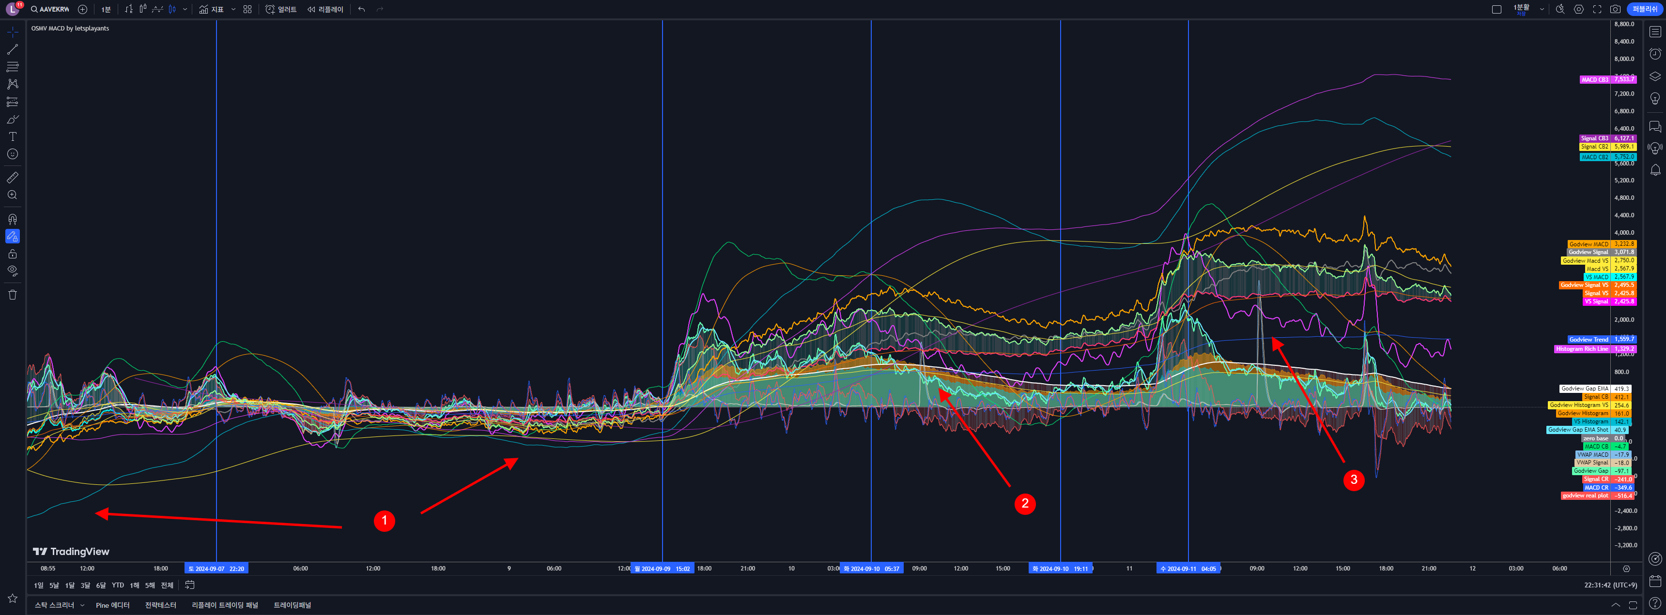Enter fullscreen mode

pyautogui.click(x=1597, y=9)
